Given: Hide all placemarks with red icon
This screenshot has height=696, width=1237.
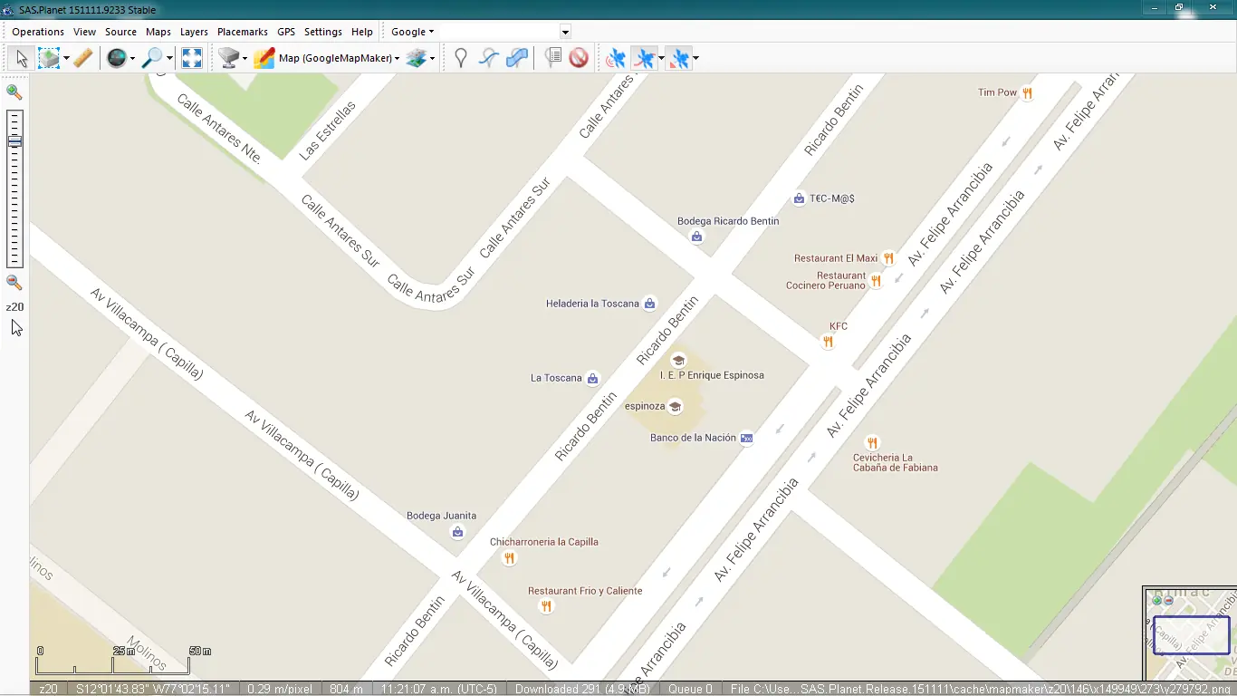Looking at the screenshot, I should click(x=580, y=58).
